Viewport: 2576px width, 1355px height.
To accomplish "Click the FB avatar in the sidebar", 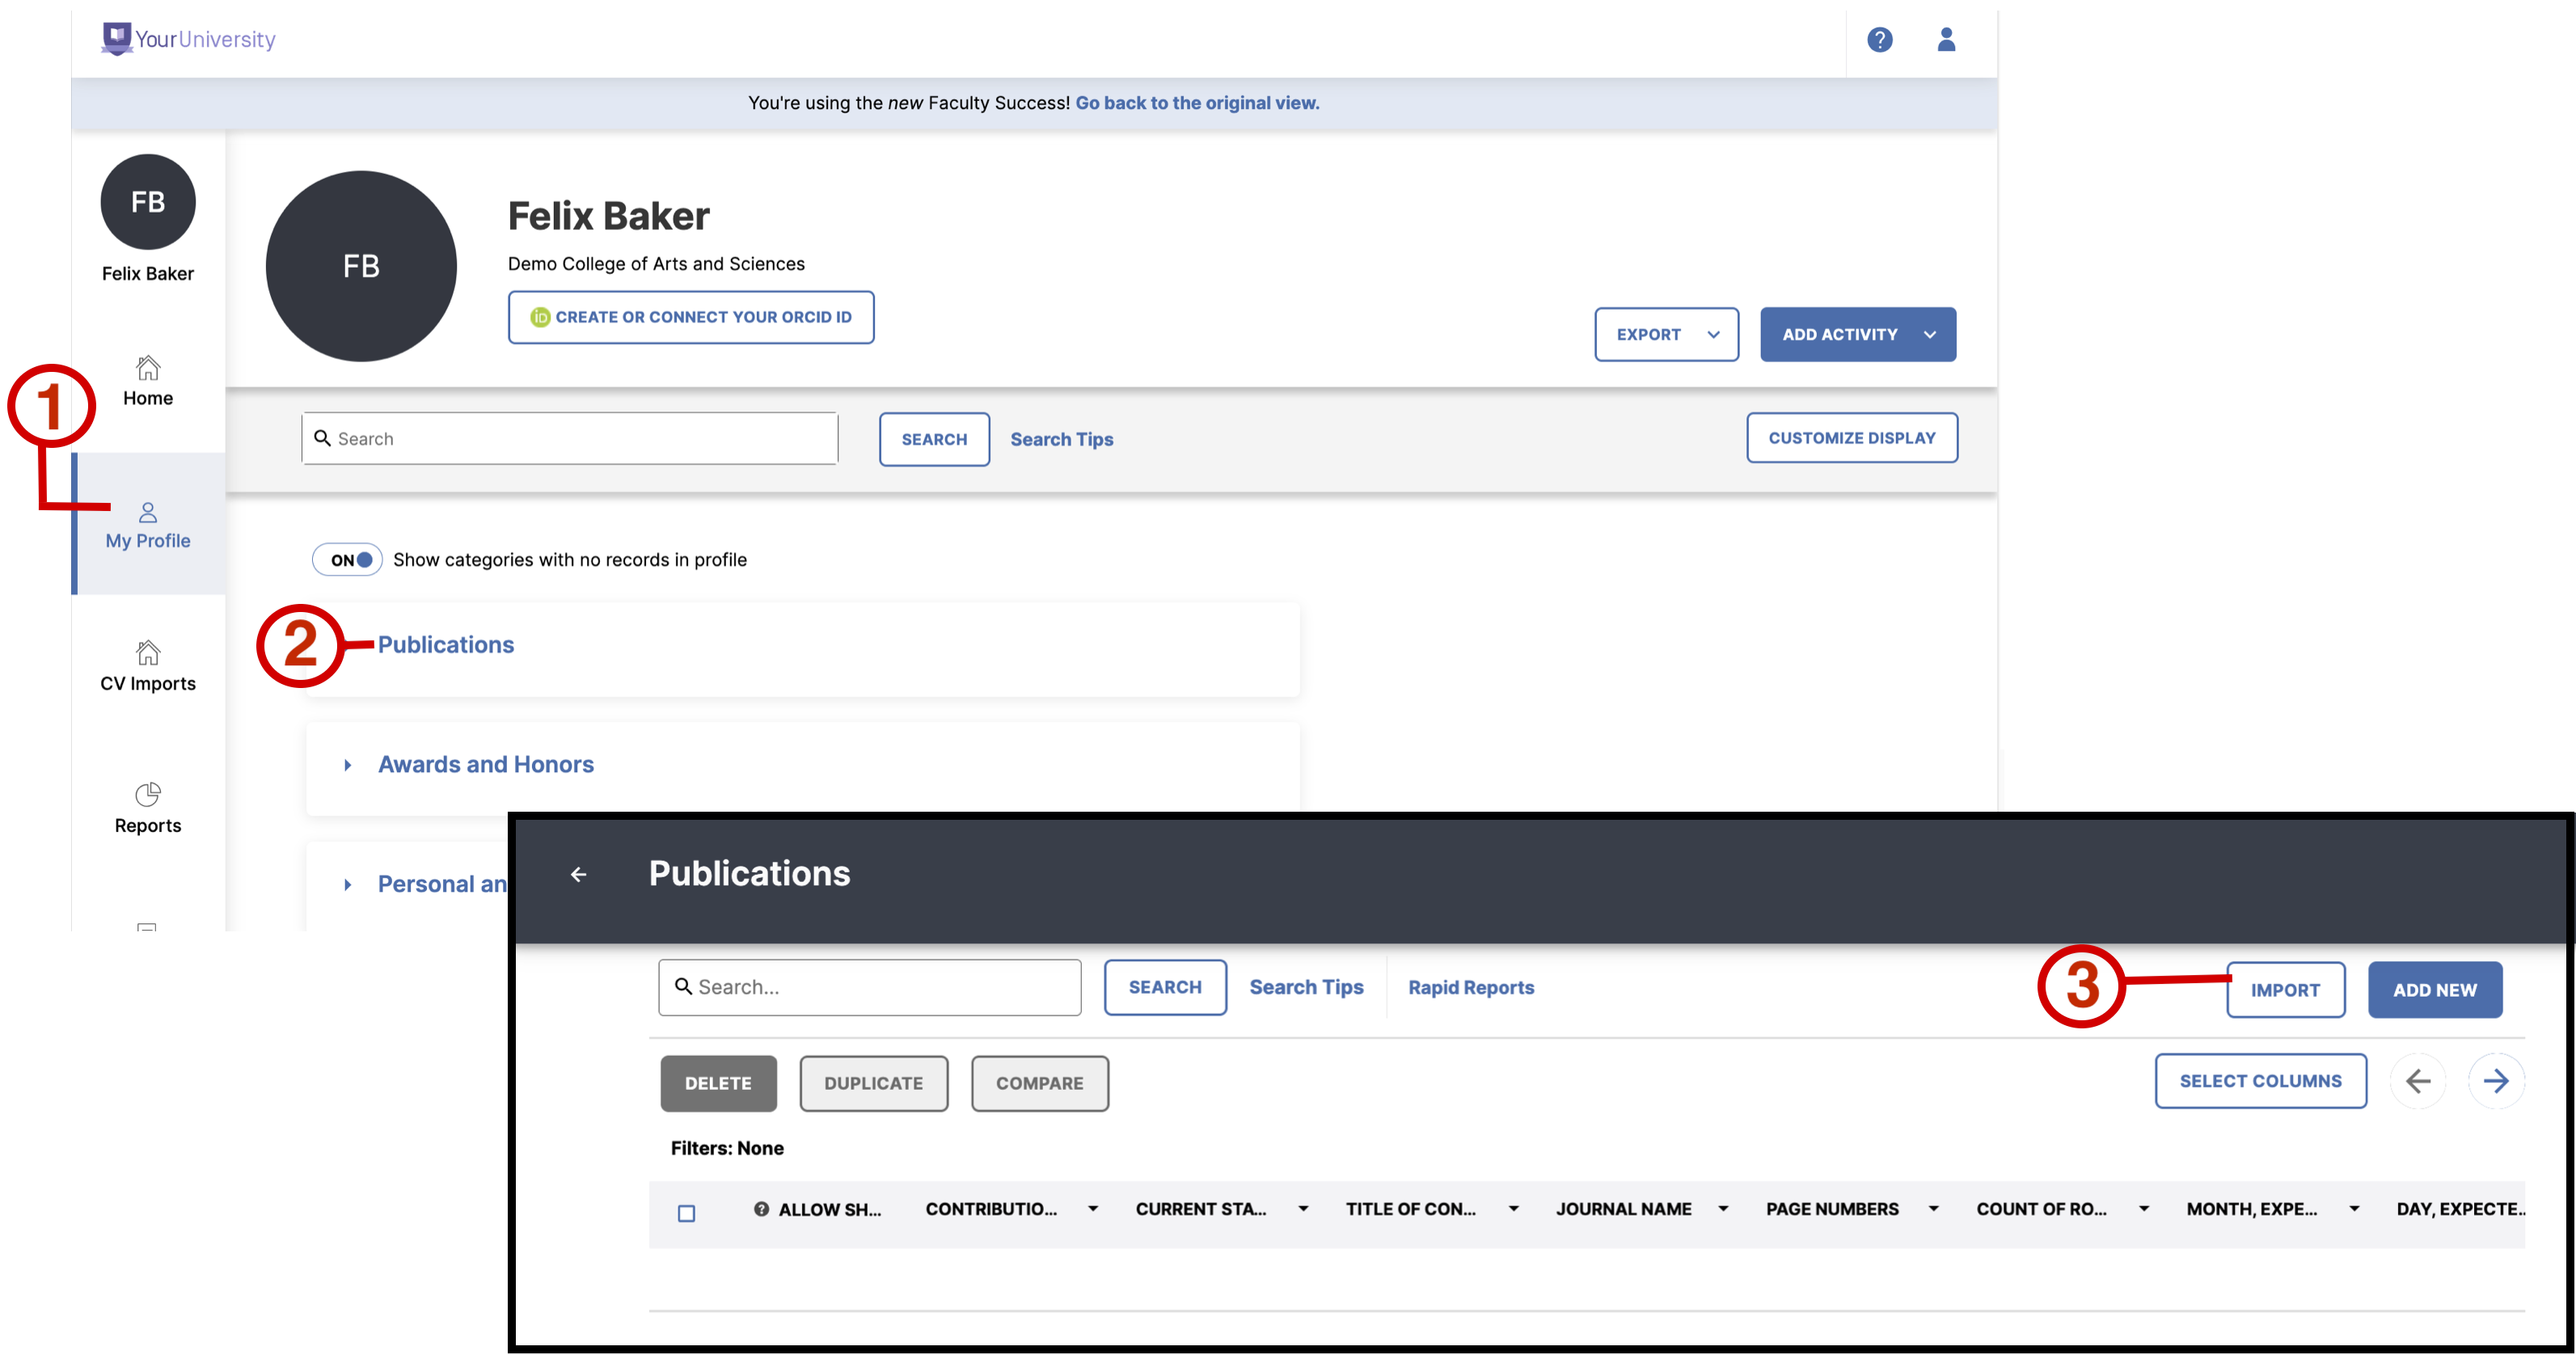I will click(x=148, y=202).
